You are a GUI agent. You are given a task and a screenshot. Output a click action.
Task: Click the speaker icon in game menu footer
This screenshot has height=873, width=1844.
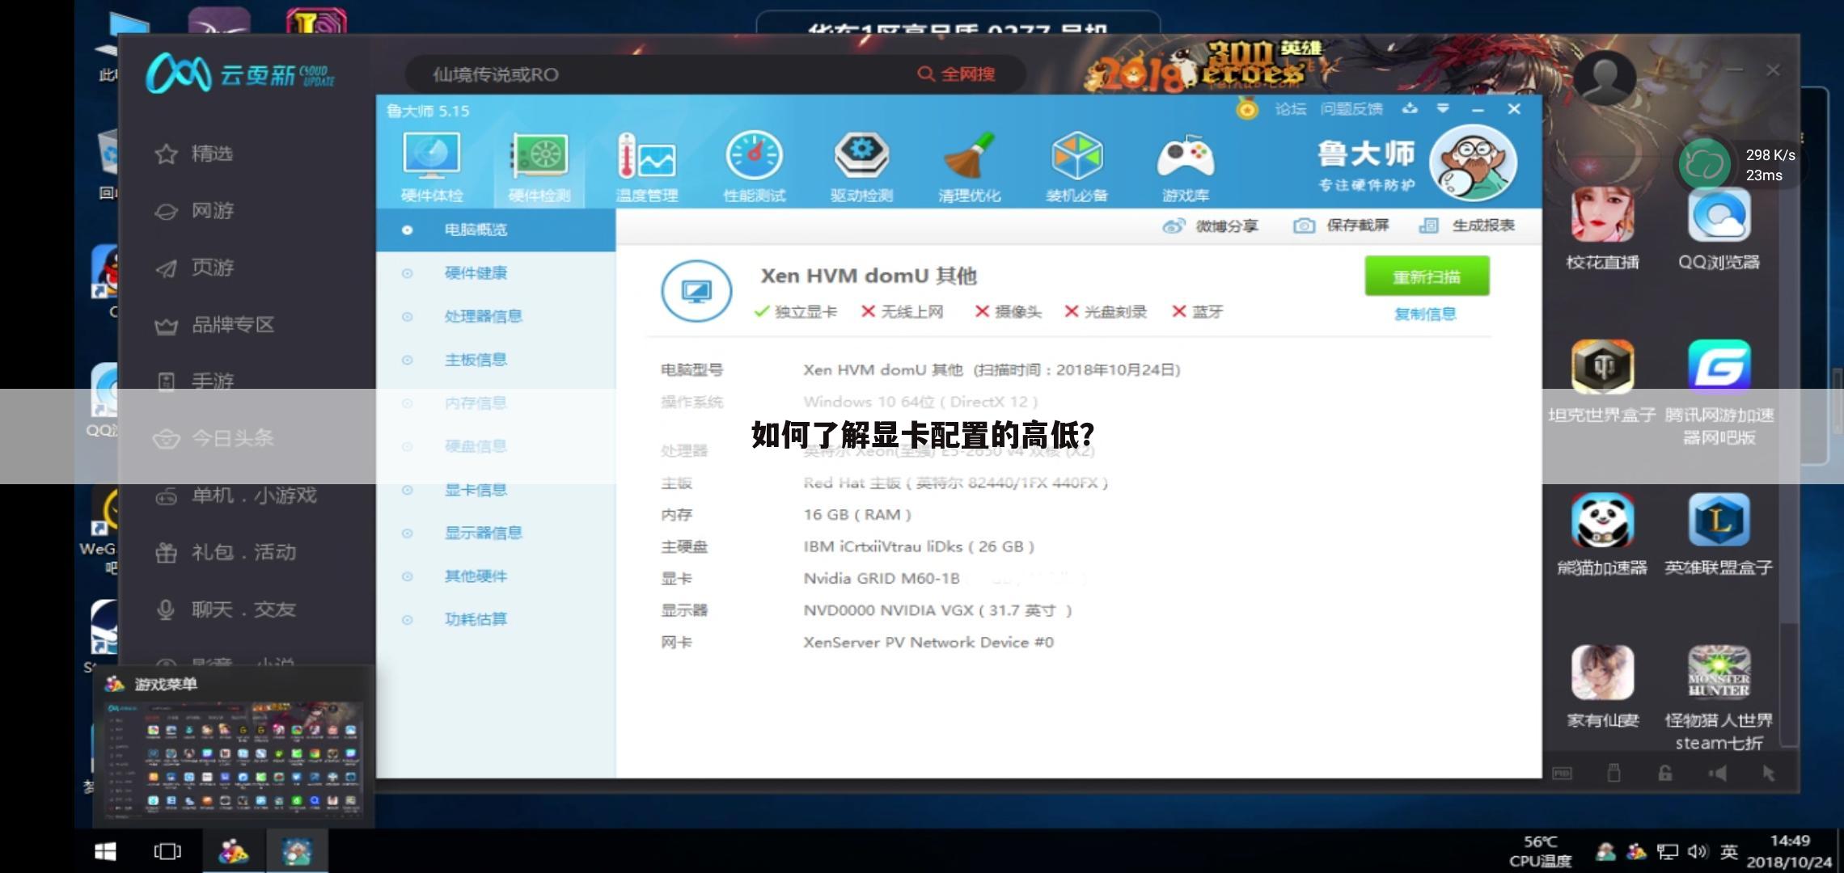(1717, 773)
